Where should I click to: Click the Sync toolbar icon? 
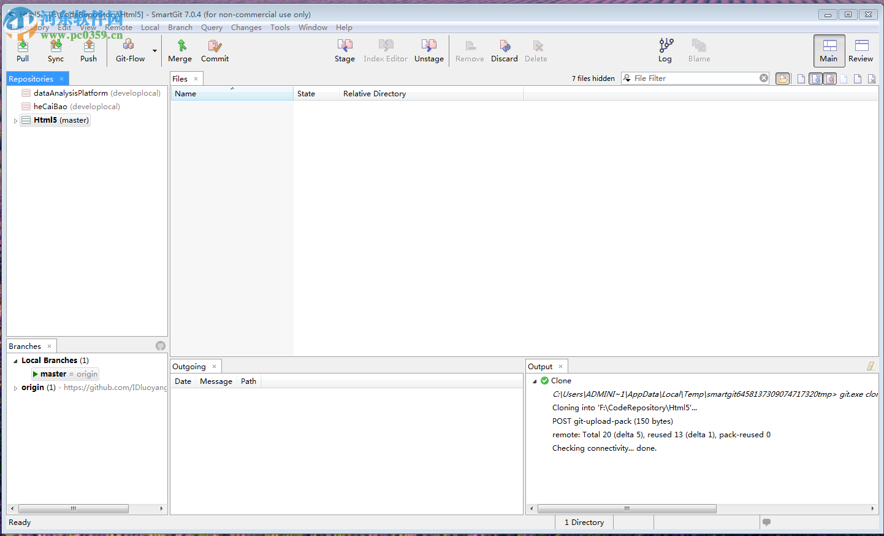click(56, 50)
